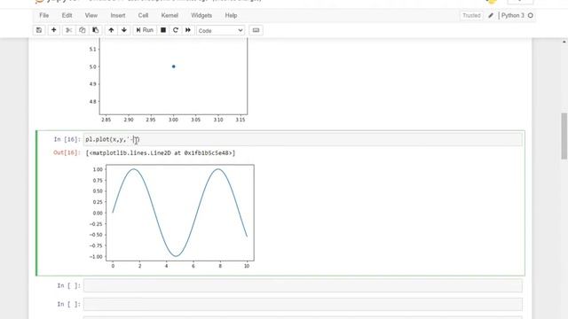
Task: Click the matplotlib Line2D output text
Action: (x=161, y=153)
